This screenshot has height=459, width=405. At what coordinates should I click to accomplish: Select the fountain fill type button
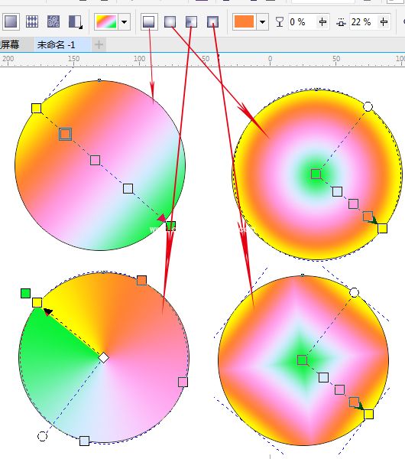11,21
